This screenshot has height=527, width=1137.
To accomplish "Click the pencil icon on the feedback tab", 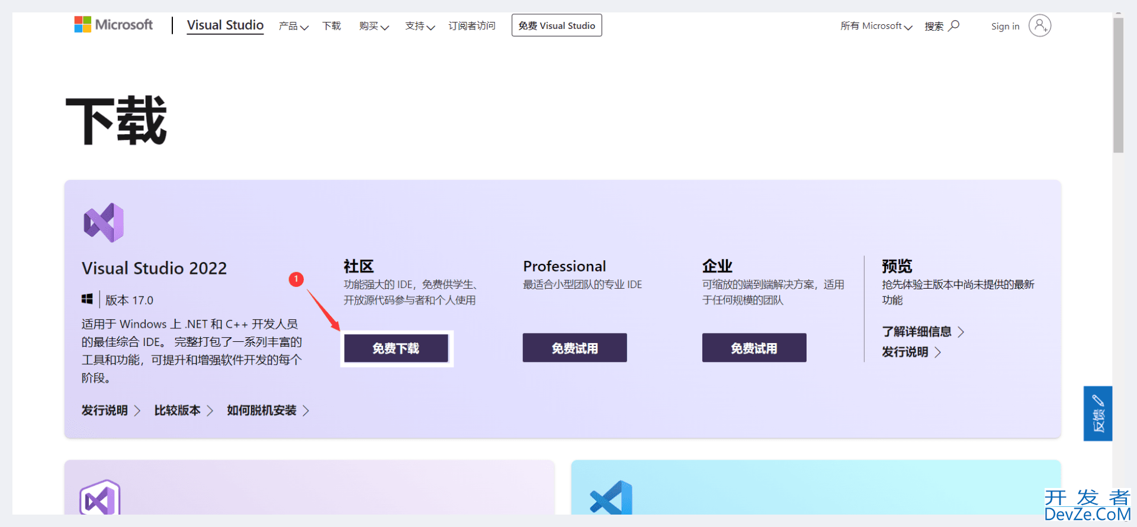I will click(x=1098, y=400).
